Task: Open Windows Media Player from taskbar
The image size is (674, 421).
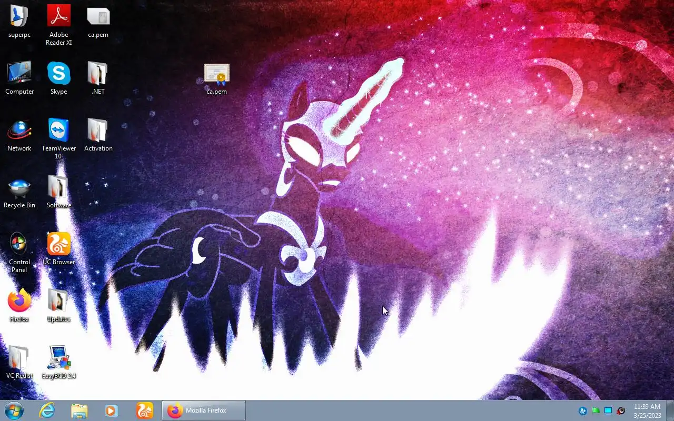Action: tap(112, 410)
